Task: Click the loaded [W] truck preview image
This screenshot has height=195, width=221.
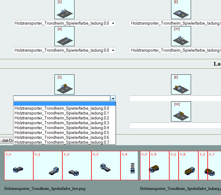Action: [181, 111]
